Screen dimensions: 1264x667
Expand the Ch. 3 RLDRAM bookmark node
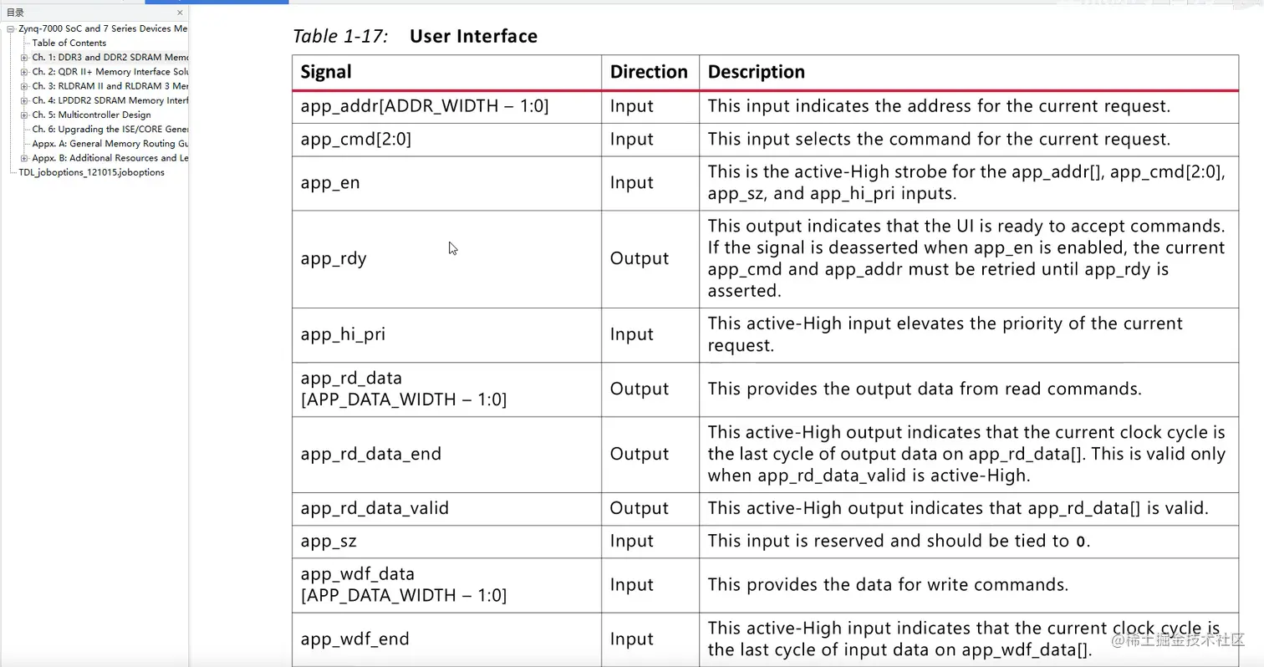(24, 86)
